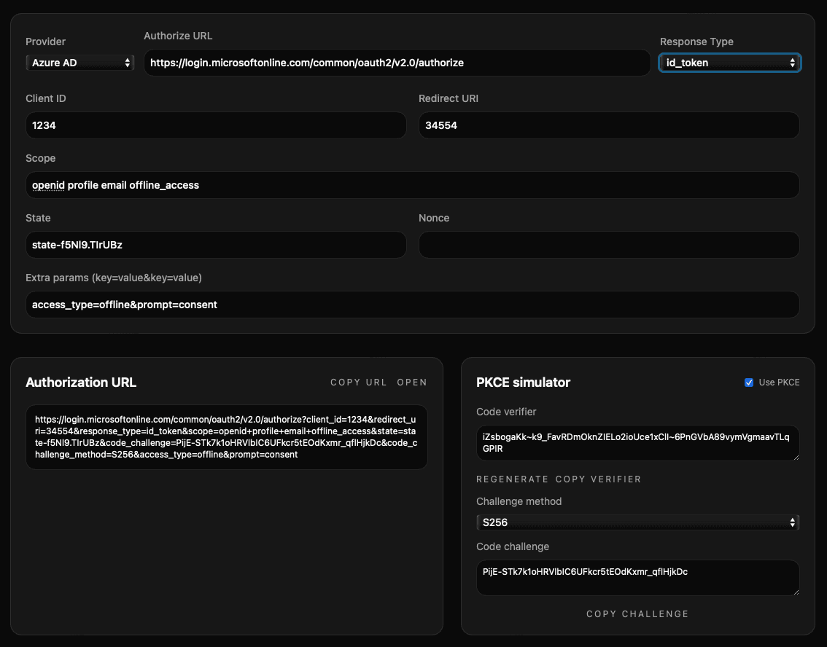Screen dimensions: 827x647
Task: Select the Code verifier text area
Action: (637, 443)
